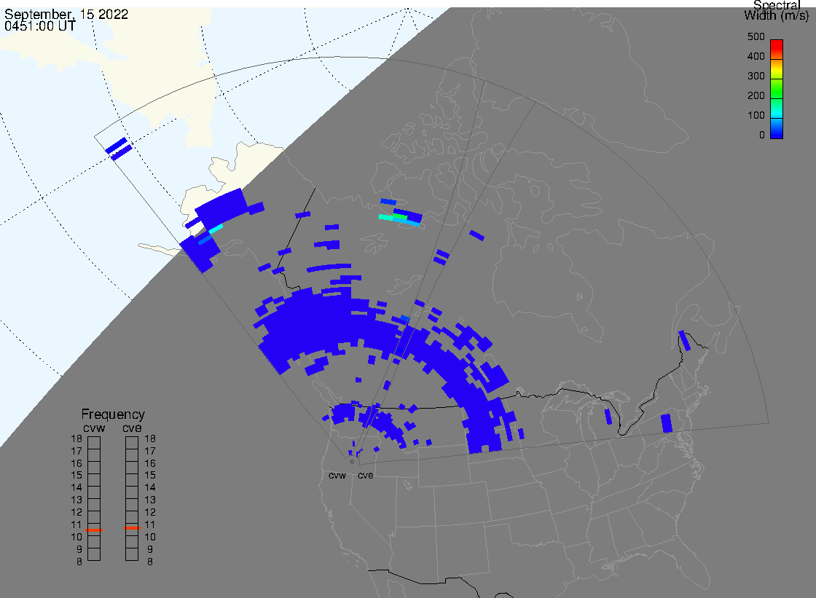This screenshot has height=598, width=816.
Task: Click the 300 label on color scale
Action: click(756, 76)
